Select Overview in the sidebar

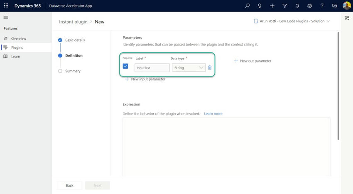[x=18, y=38]
